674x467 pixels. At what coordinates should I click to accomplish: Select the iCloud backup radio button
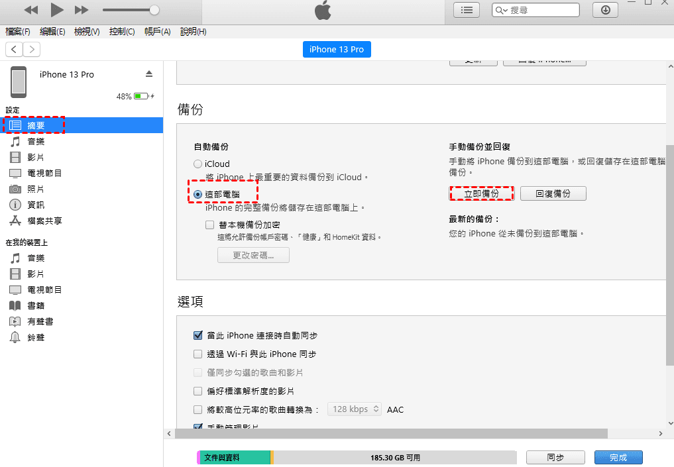[x=197, y=163]
